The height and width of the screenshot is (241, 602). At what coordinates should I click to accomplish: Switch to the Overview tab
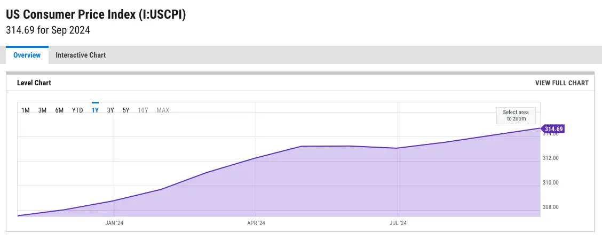(27, 55)
